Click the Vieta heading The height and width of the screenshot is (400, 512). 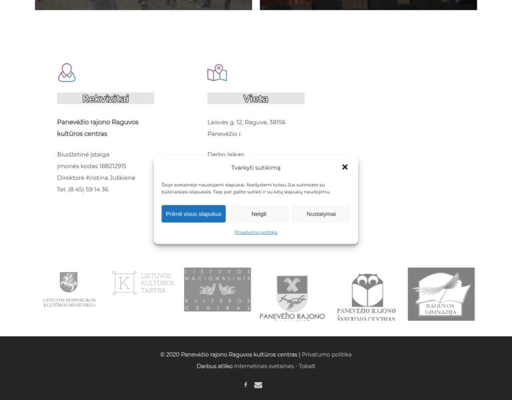pos(256,98)
